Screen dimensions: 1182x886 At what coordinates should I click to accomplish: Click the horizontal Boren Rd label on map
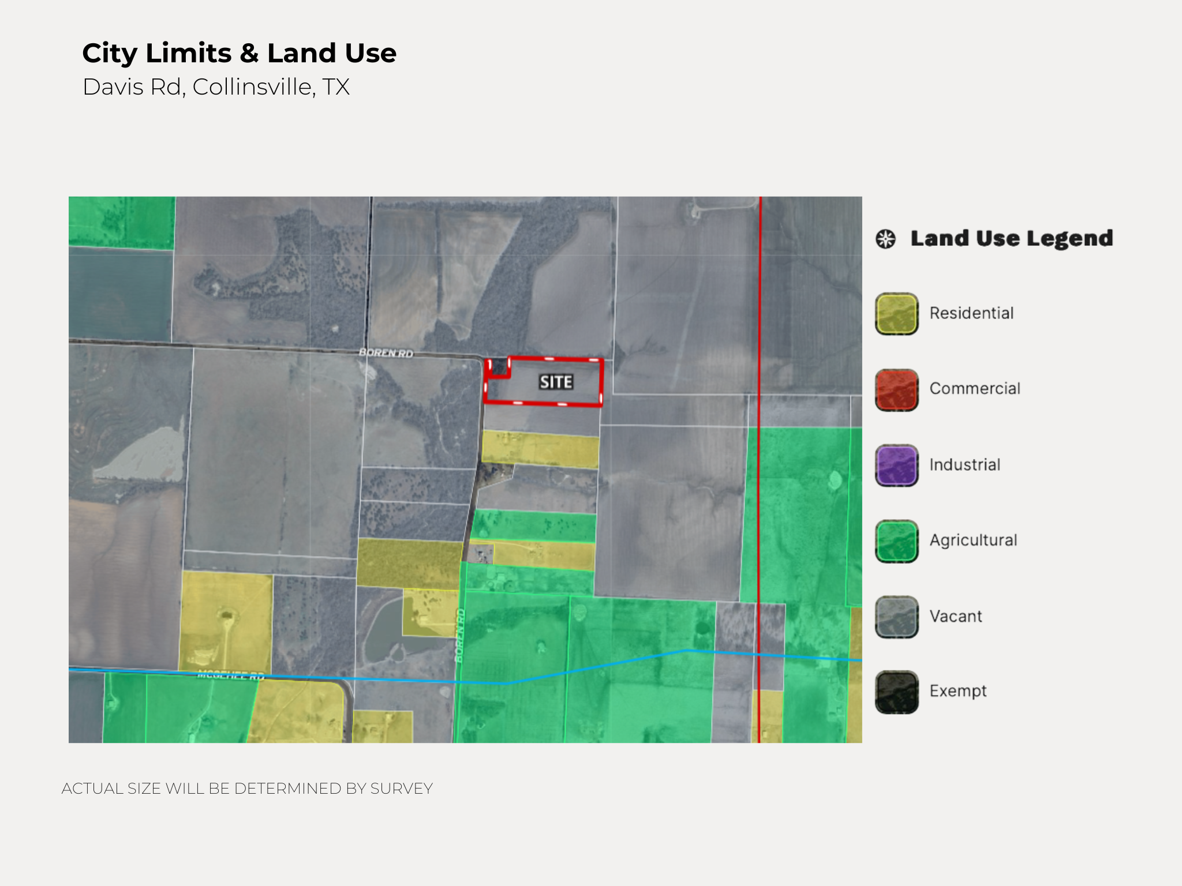coord(386,352)
